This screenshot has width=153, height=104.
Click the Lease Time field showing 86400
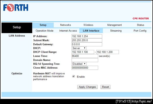coord(85,56)
